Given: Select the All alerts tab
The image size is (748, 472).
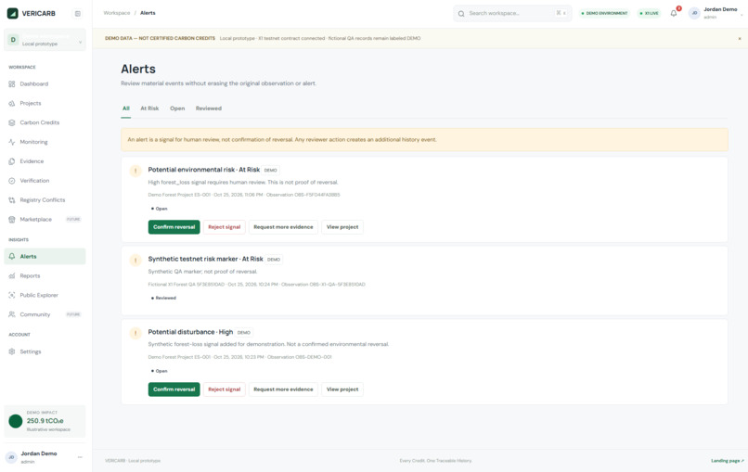Looking at the screenshot, I should click(126, 108).
